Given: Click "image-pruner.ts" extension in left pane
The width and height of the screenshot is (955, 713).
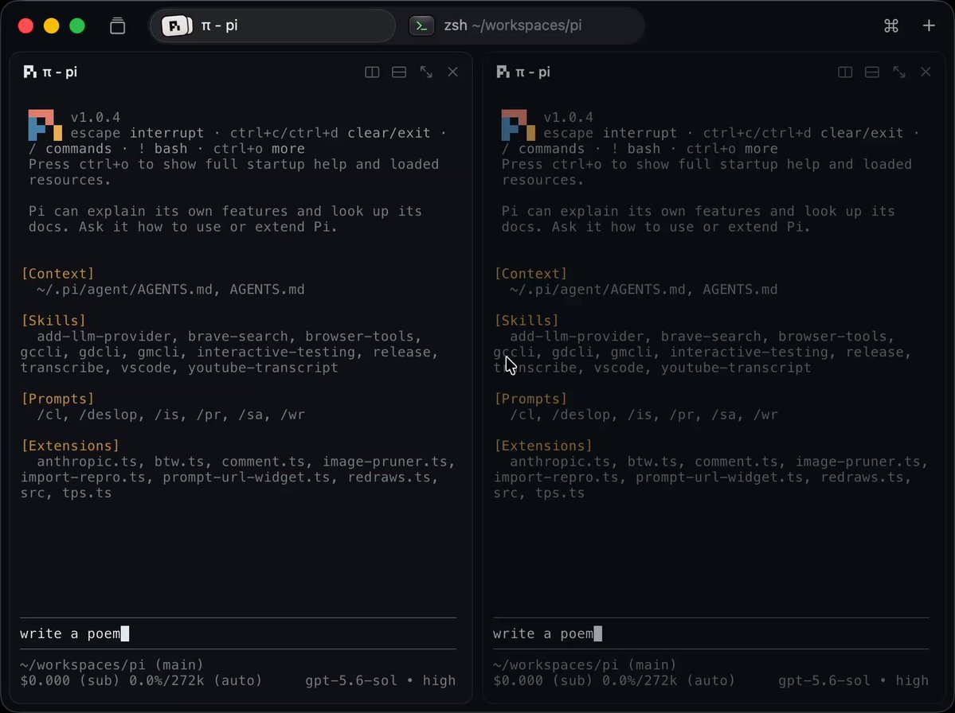Looking at the screenshot, I should click(385, 462).
